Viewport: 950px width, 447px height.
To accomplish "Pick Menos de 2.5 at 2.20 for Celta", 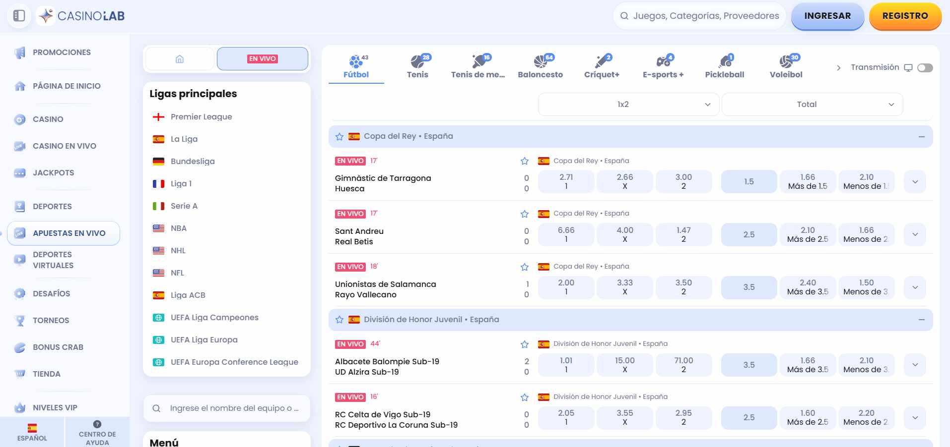I will click(867, 418).
